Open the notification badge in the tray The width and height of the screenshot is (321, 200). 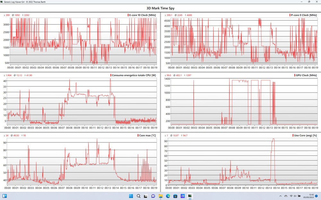[x=316, y=196]
